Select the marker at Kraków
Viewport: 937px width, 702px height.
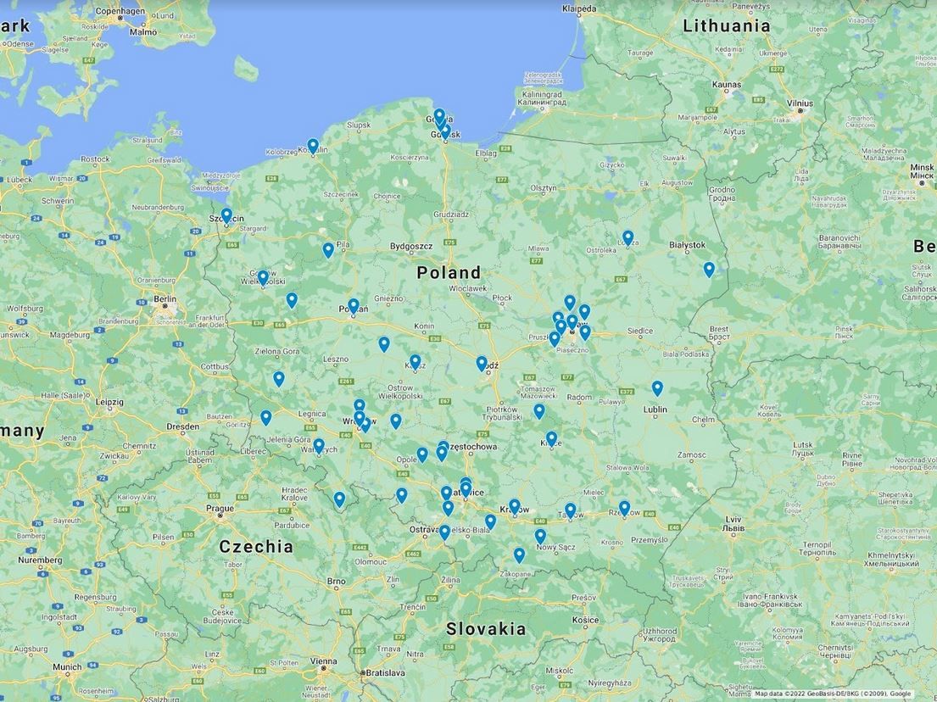pyautogui.click(x=514, y=506)
